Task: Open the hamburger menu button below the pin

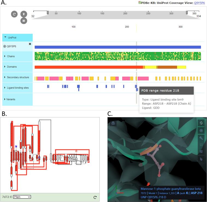Action: pyautogui.click(x=24, y=21)
